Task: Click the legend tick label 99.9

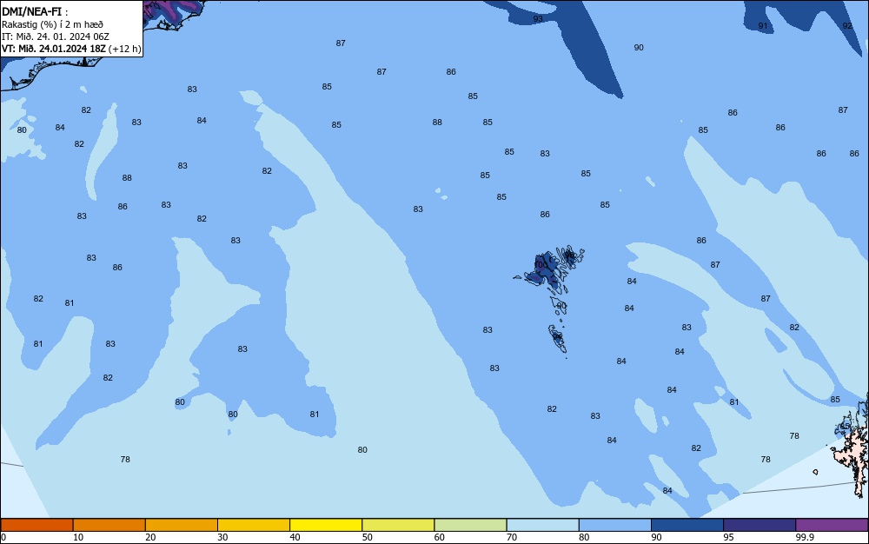Action: (x=804, y=537)
